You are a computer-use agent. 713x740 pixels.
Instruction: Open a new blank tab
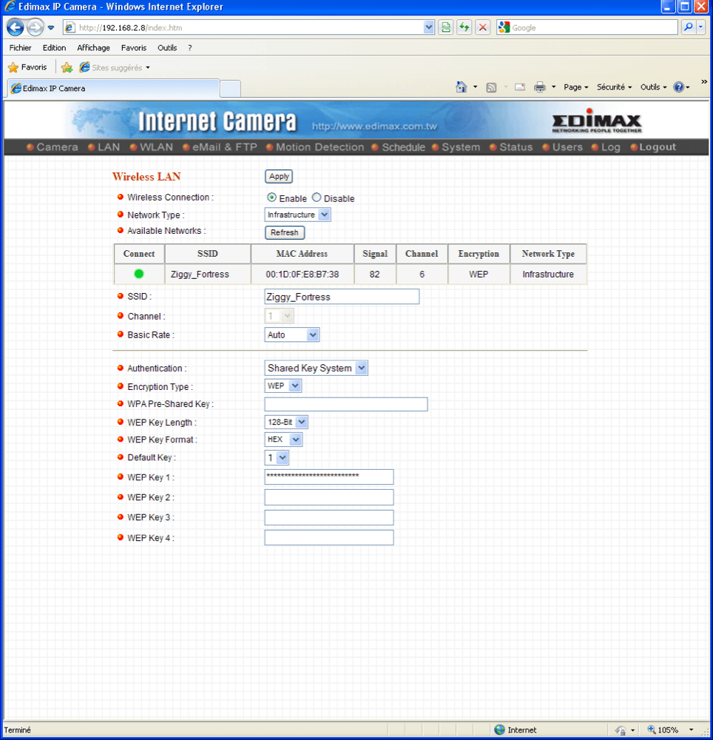click(230, 89)
